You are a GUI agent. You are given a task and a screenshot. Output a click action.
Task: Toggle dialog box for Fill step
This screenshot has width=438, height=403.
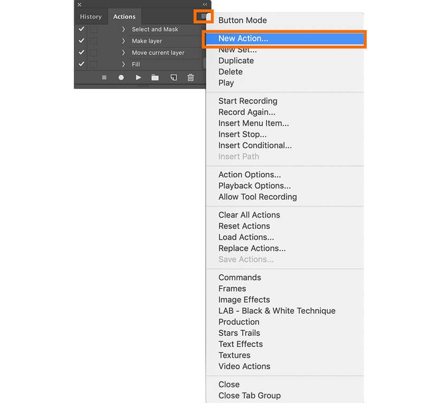coord(93,64)
